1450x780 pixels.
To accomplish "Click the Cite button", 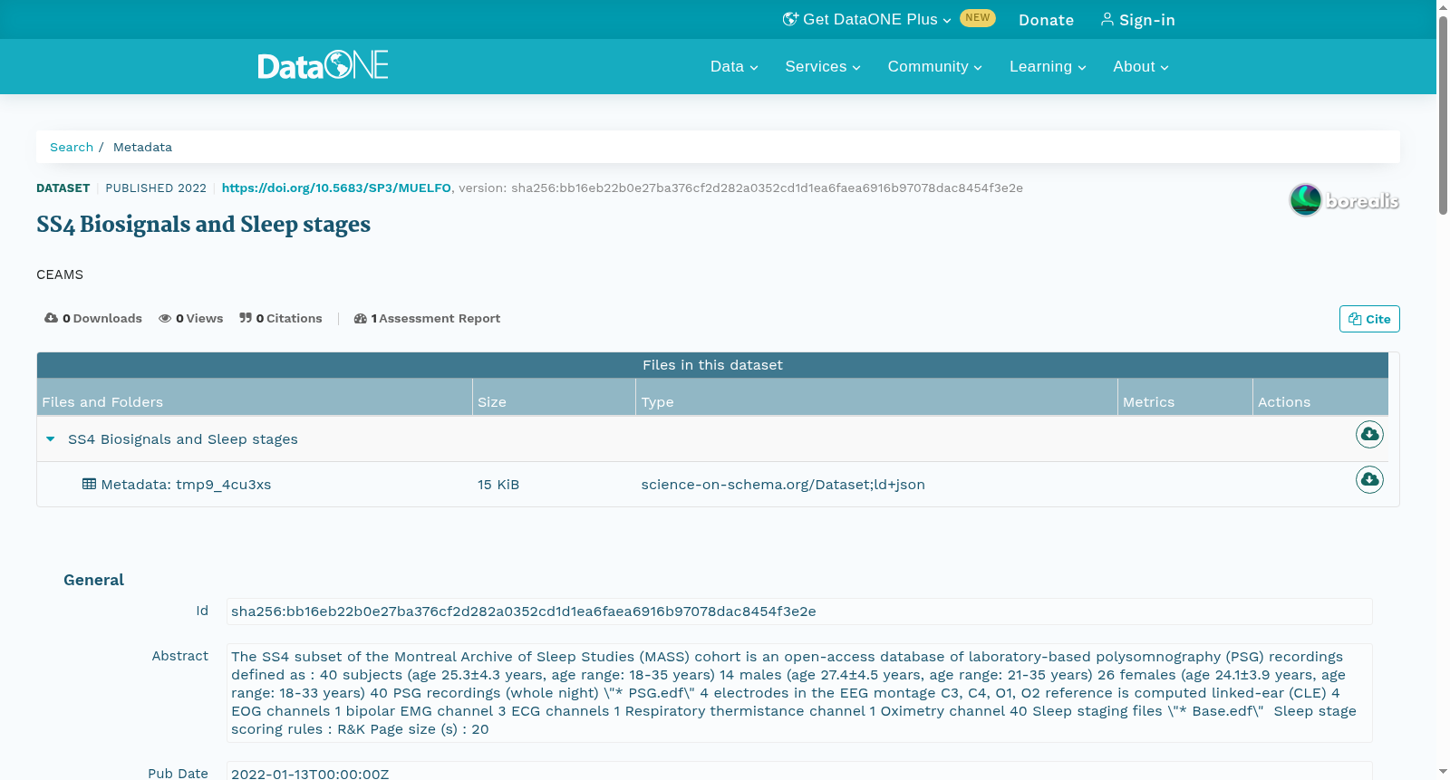I will (1369, 319).
